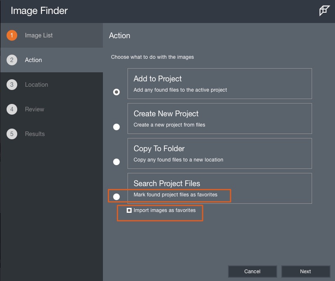Screen dimensions: 335x281
Task: Click the step 3 number circle
Action: tap(12, 85)
